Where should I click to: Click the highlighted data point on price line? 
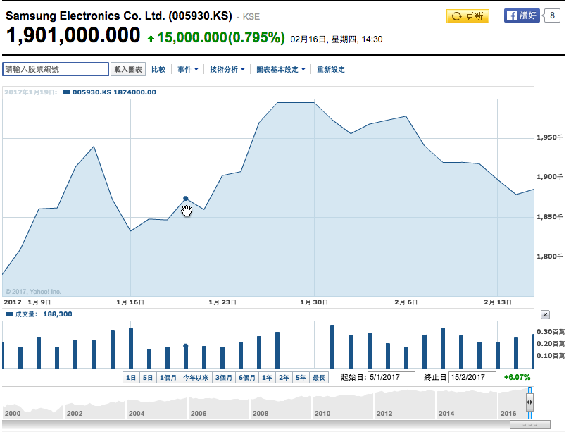186,199
